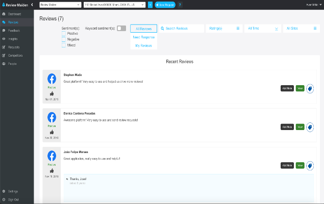The image size is (324, 204).
Task: Click the blue plus button in the top bar
Action: click(x=150, y=5)
